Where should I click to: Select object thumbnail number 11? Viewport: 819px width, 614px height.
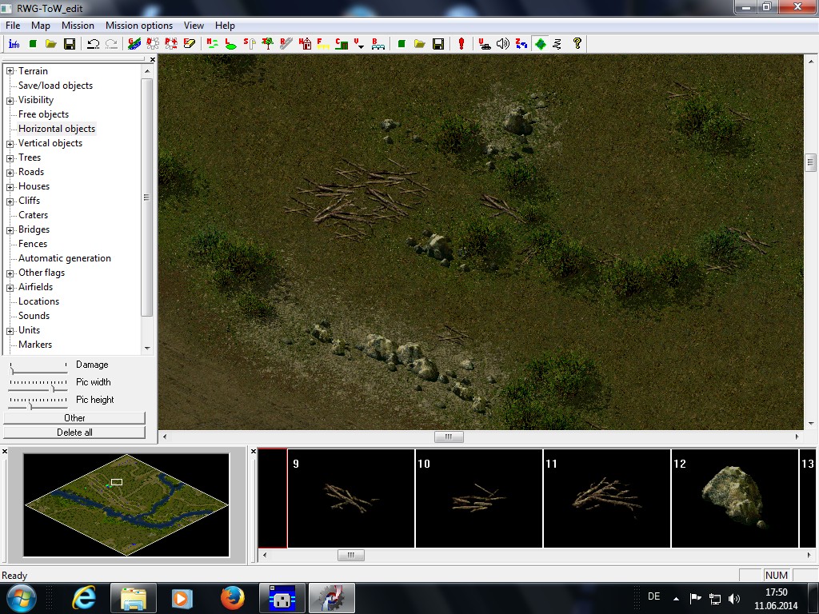click(606, 498)
